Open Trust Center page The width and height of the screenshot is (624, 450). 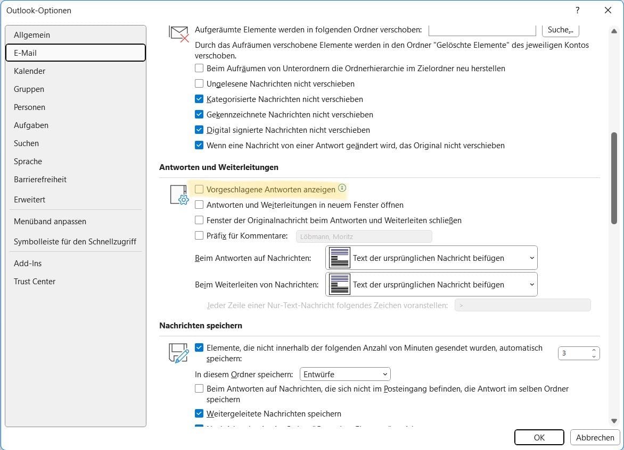(76, 281)
